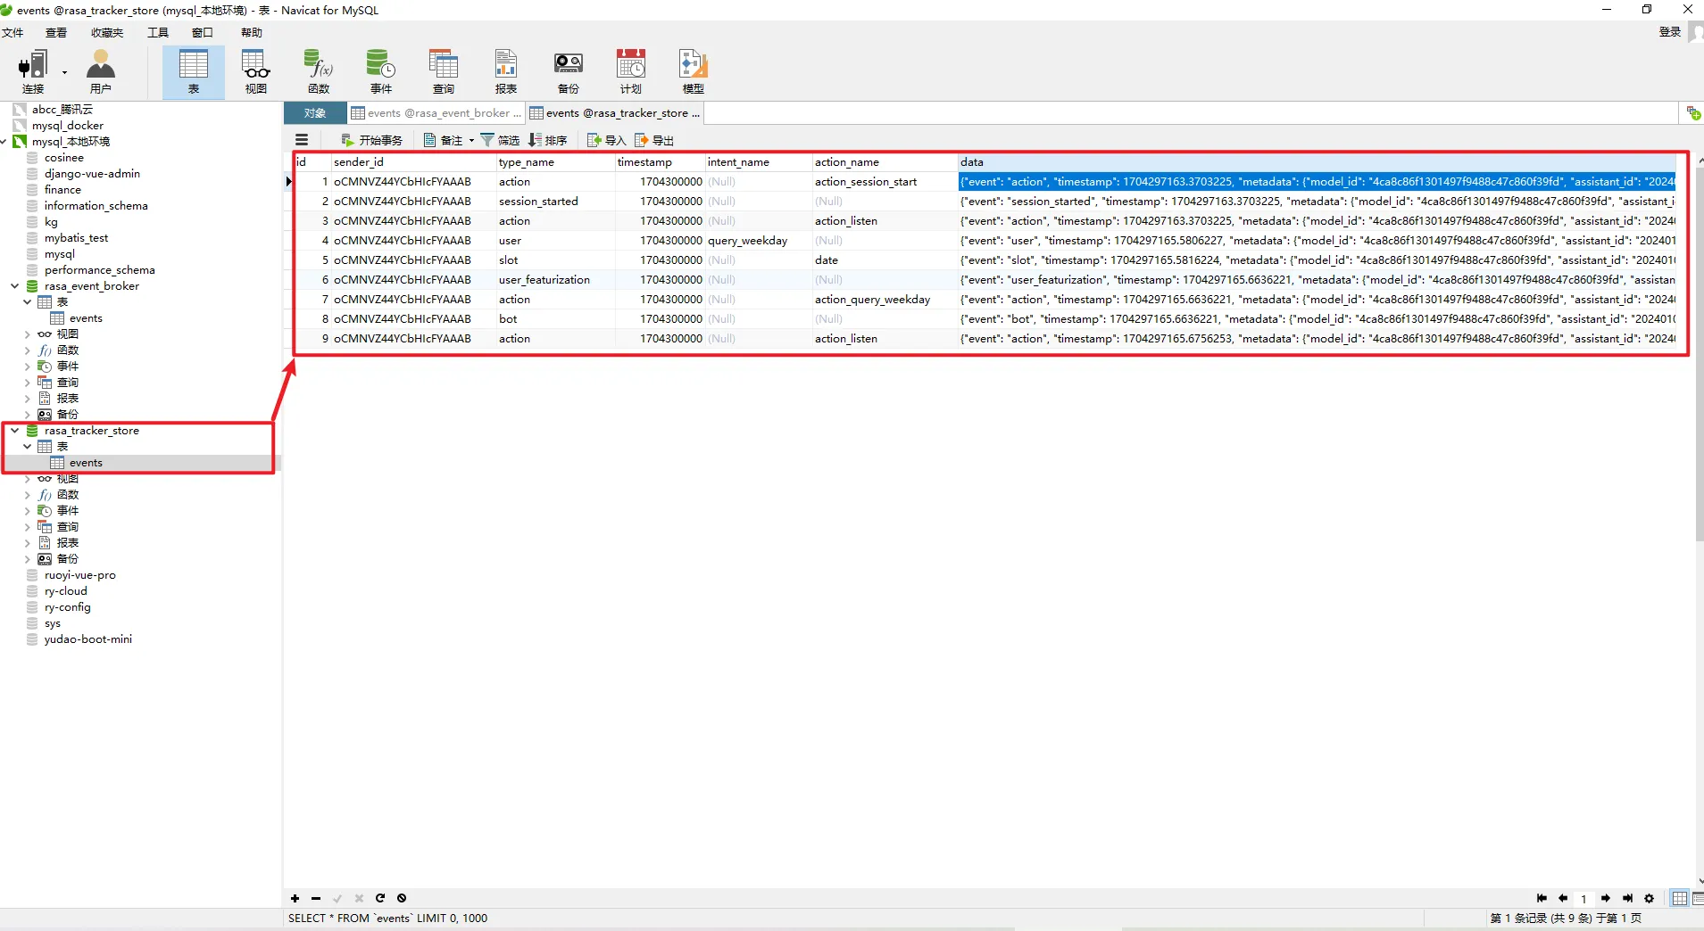Image resolution: width=1704 pixels, height=931 pixels.
Task: Collapse the rasa_event_broker database
Action: 15,286
